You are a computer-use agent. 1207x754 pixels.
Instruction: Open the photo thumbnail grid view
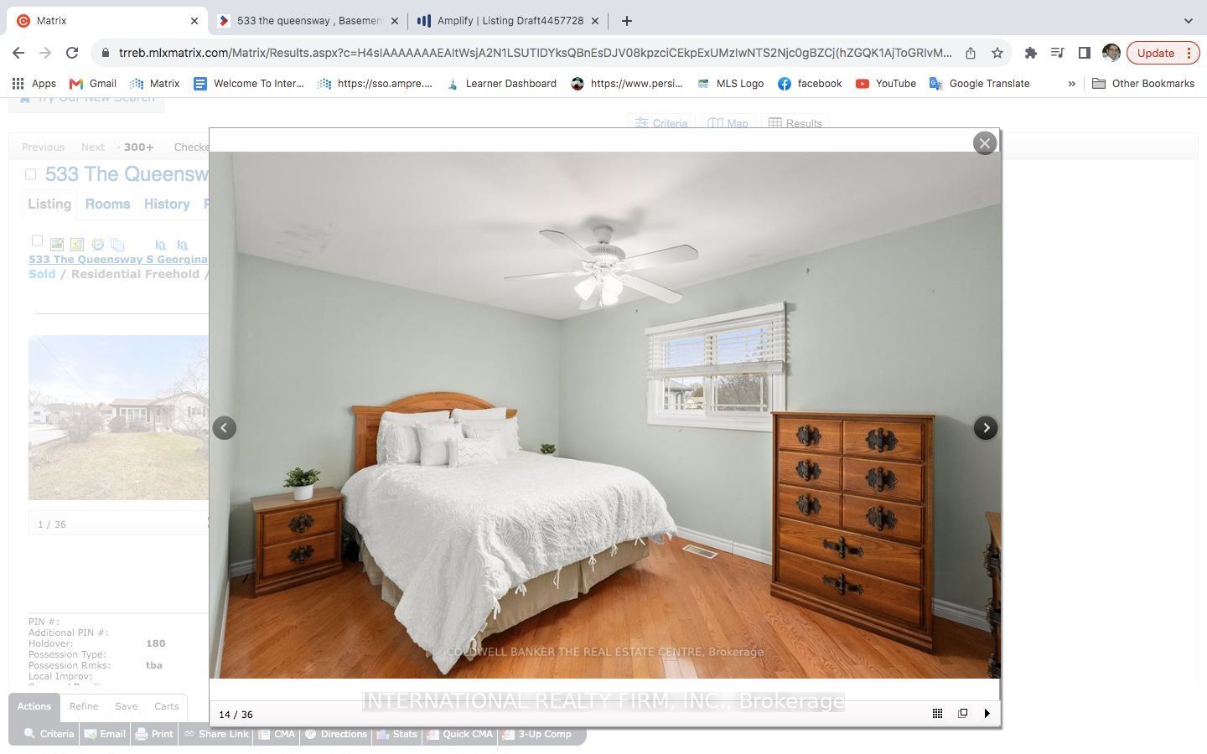[x=937, y=714]
